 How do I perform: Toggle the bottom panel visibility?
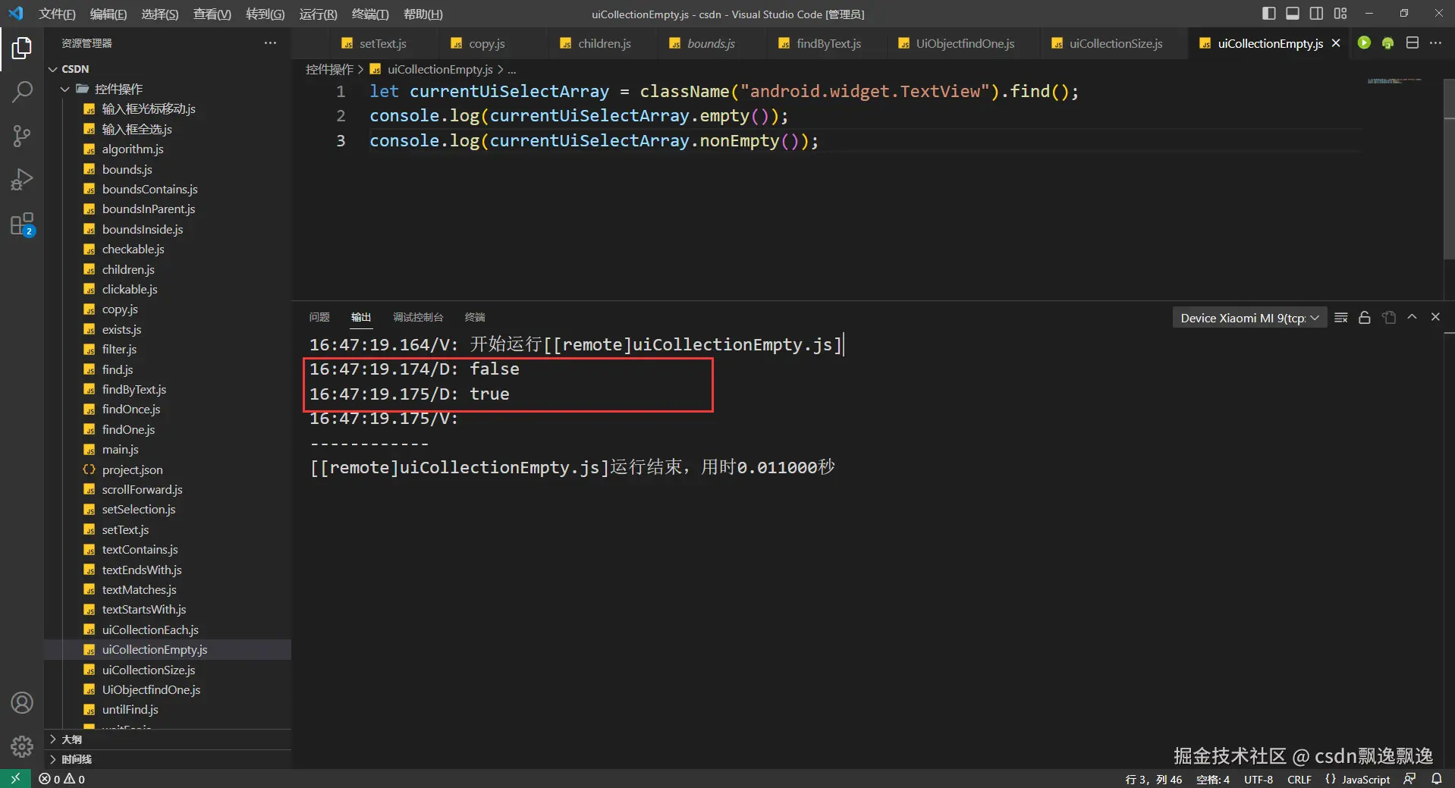(x=1293, y=13)
